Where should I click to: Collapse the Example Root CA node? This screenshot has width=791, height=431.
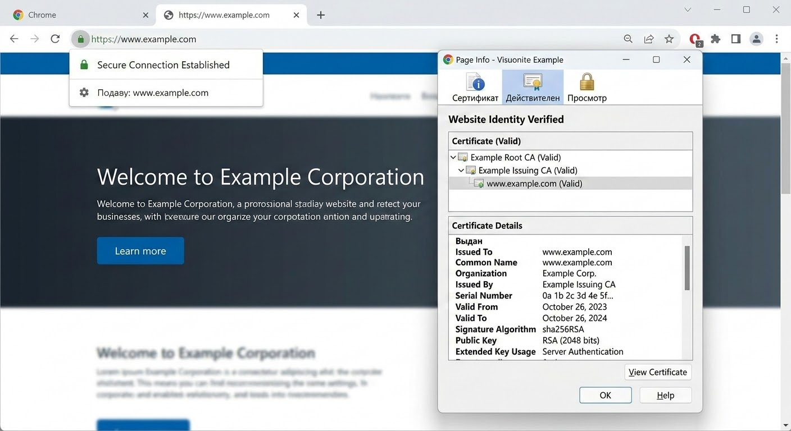point(453,158)
